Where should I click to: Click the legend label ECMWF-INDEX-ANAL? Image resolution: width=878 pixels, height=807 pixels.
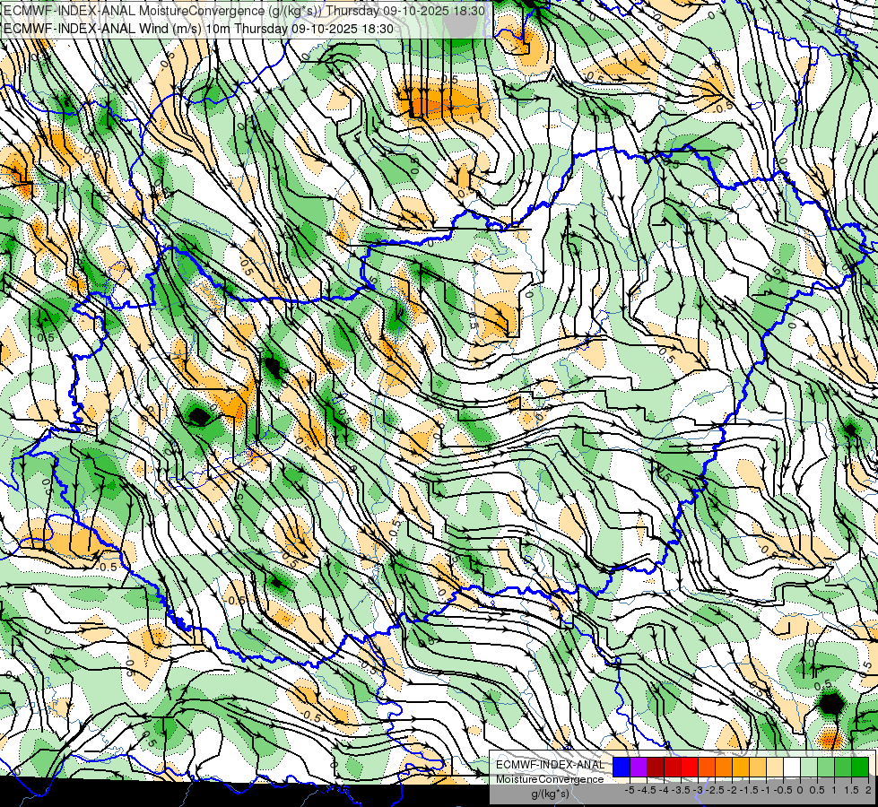pyautogui.click(x=550, y=765)
